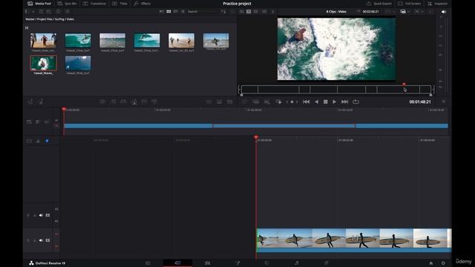Click the Close Up edit icon
This screenshot has width=475, height=267.
pos(134,102)
